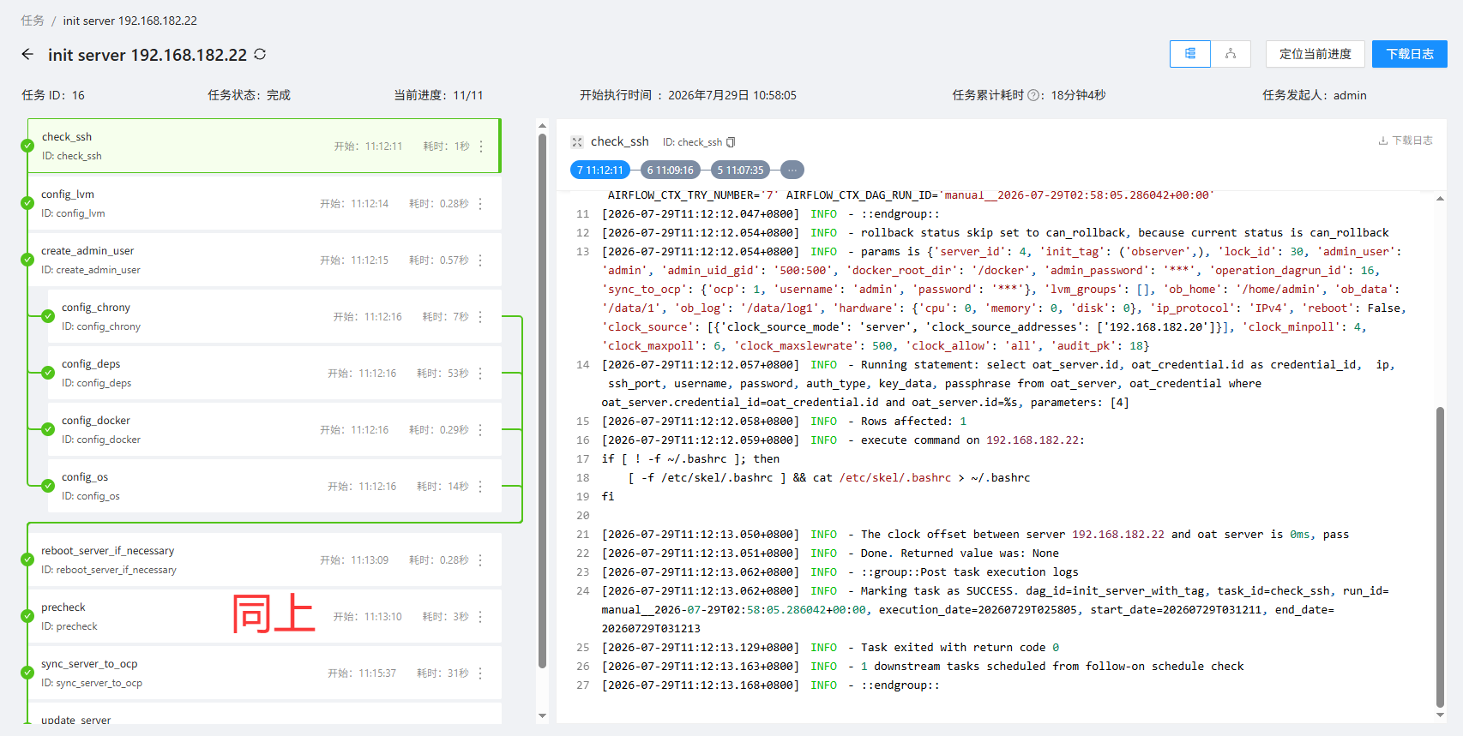The image size is (1463, 736).
Task: Click the 定位当前进度 button
Action: (1315, 54)
